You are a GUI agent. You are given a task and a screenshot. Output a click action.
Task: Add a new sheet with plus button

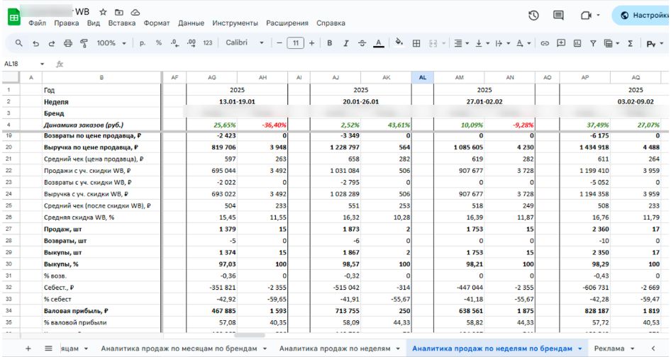click(x=28, y=348)
